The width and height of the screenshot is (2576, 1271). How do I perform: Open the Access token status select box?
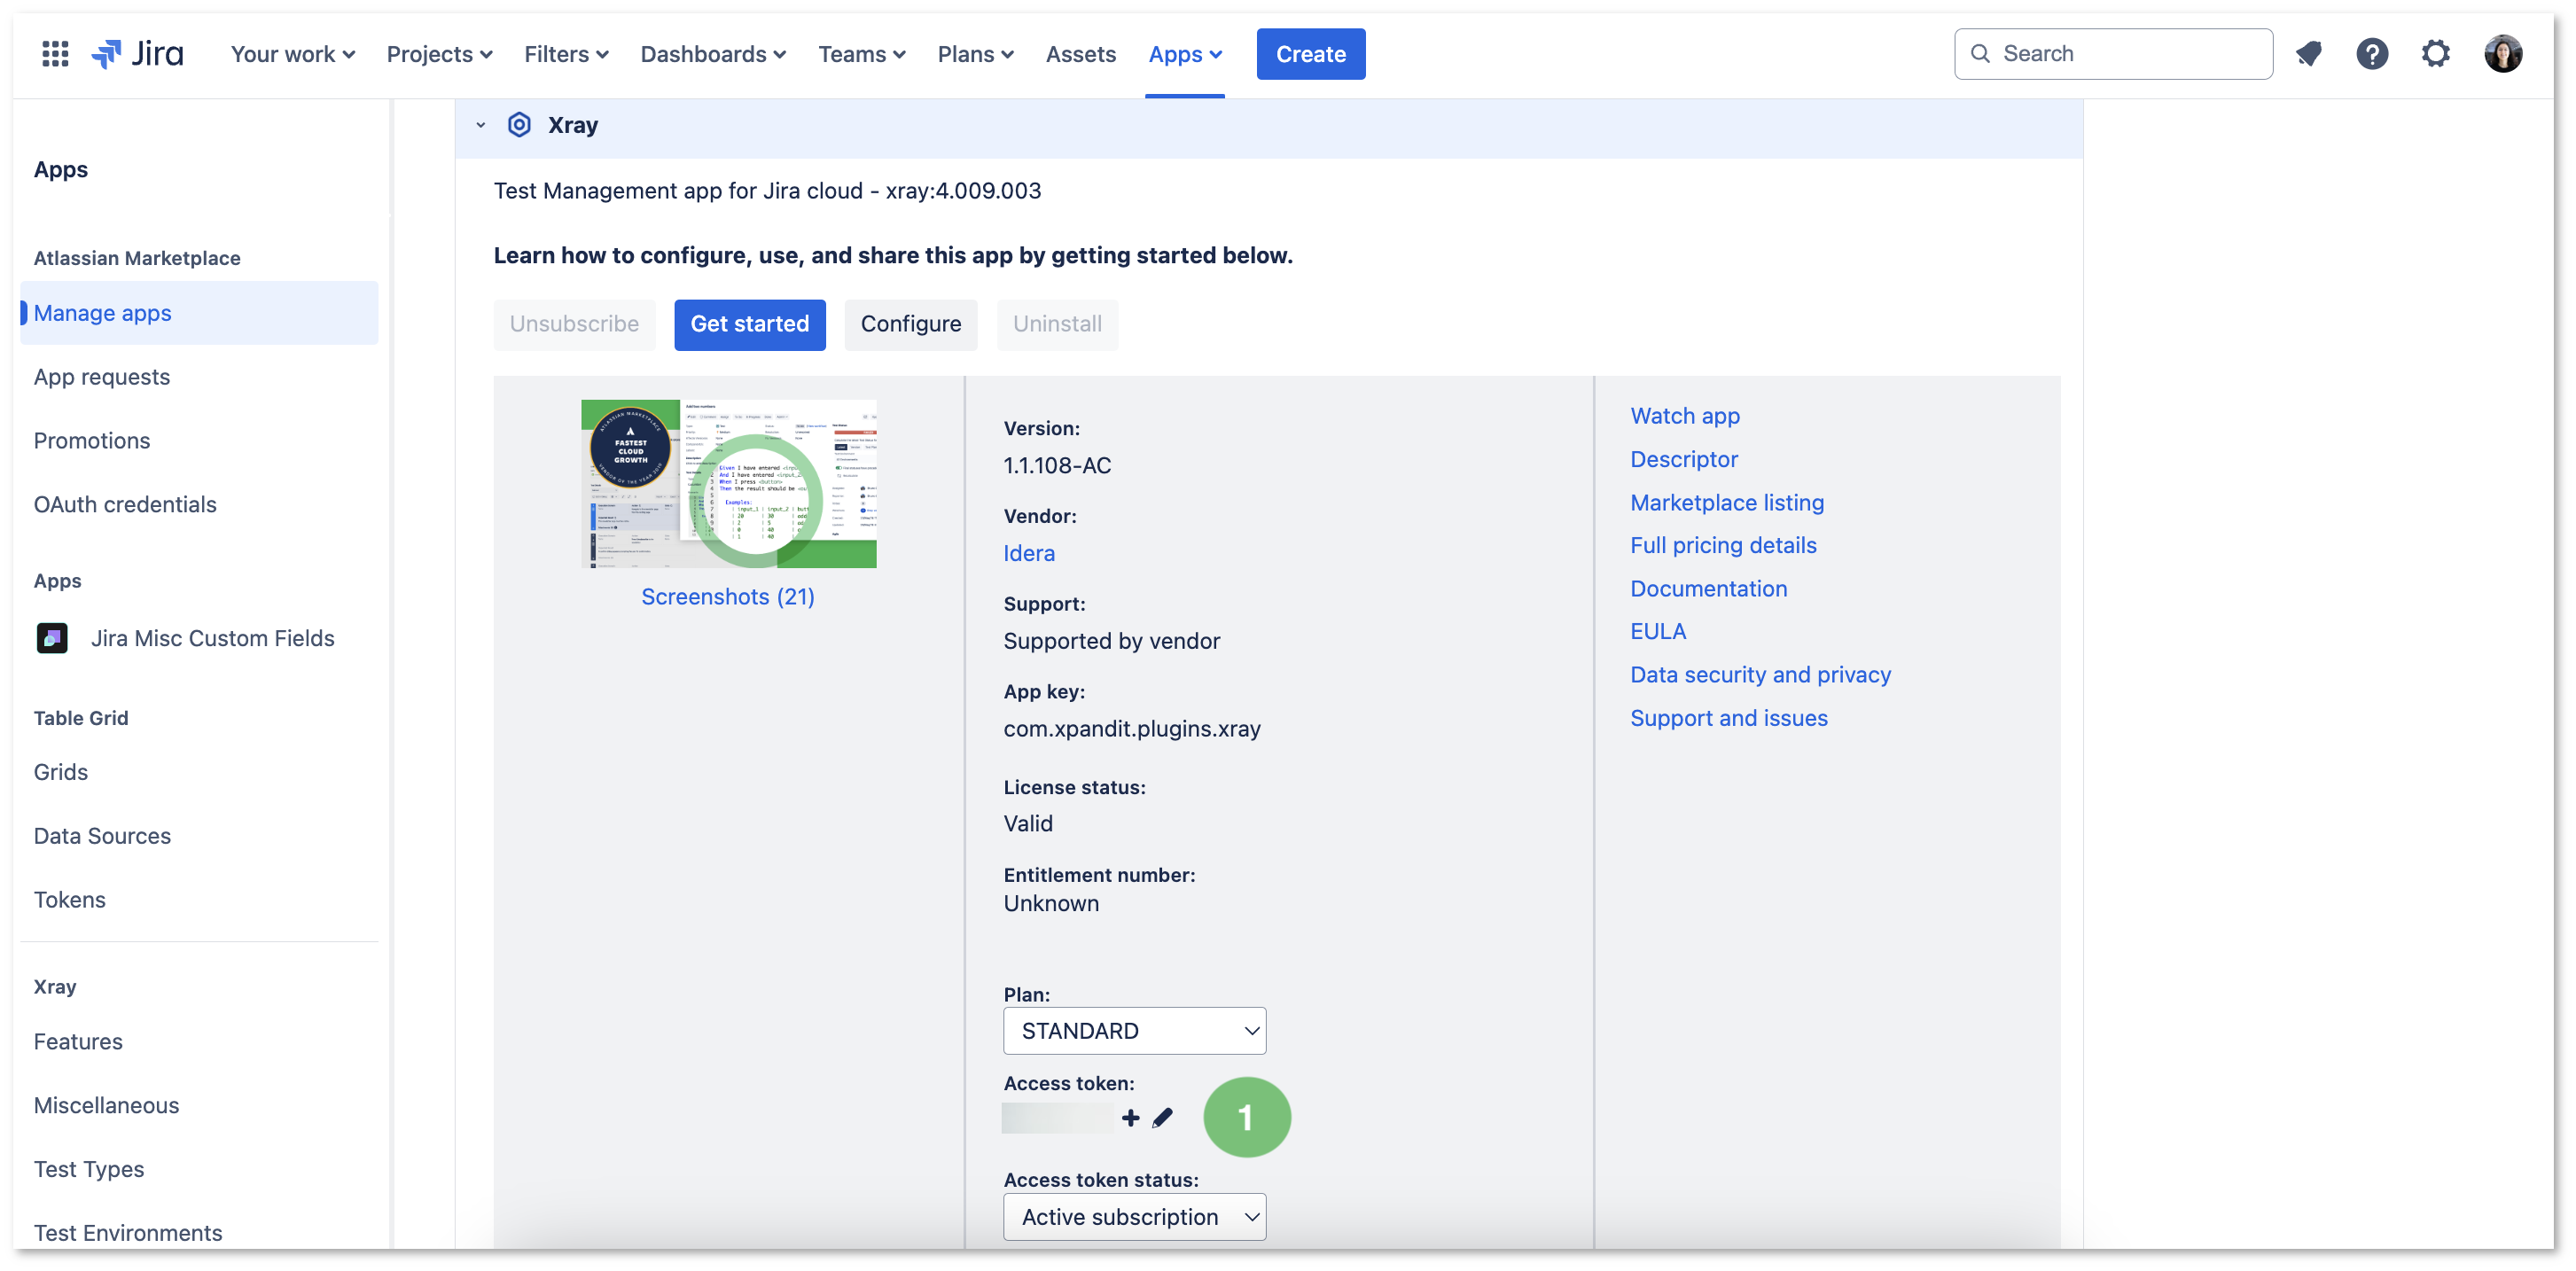click(1135, 1217)
